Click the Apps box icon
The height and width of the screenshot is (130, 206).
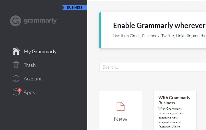click(16, 92)
